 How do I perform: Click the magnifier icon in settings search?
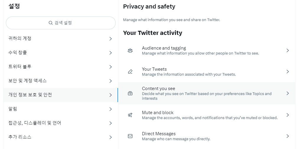pyautogui.click(x=50, y=23)
